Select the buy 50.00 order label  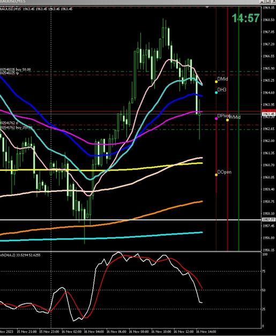tap(16, 70)
